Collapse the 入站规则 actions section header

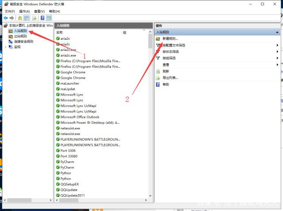coord(278,32)
